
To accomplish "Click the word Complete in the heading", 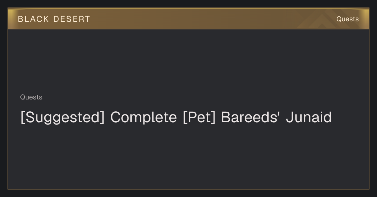I will [143, 118].
